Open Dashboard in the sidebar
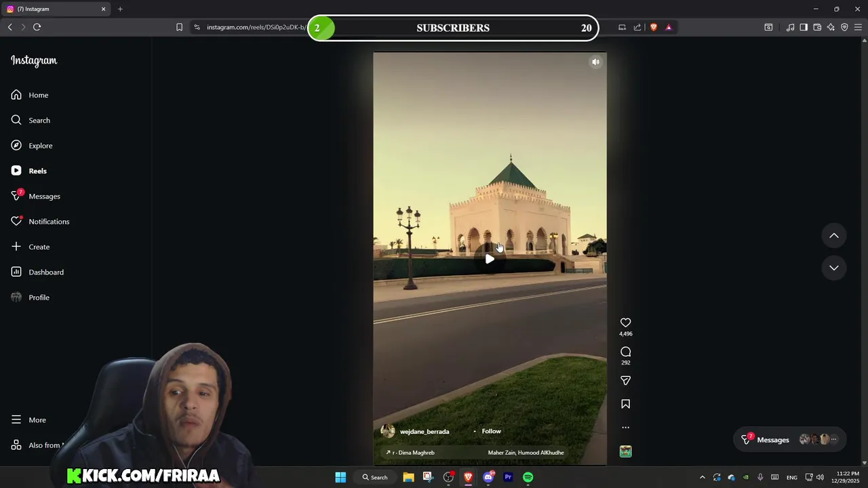The width and height of the screenshot is (868, 488). point(37,272)
